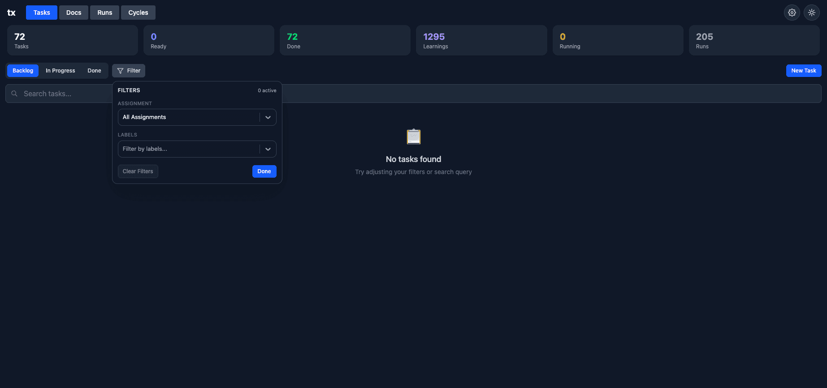Toggle light theme with sun icon
The width and height of the screenshot is (827, 388).
pos(812,13)
